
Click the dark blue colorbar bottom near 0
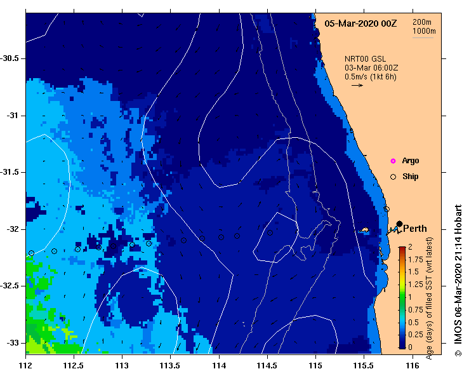pos(402,346)
